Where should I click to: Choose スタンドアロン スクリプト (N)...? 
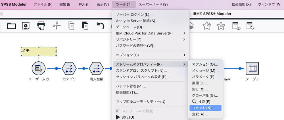pyautogui.click(x=151, y=71)
